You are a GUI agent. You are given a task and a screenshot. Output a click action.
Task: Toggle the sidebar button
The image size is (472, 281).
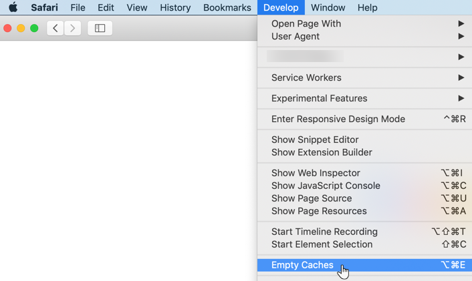point(100,28)
